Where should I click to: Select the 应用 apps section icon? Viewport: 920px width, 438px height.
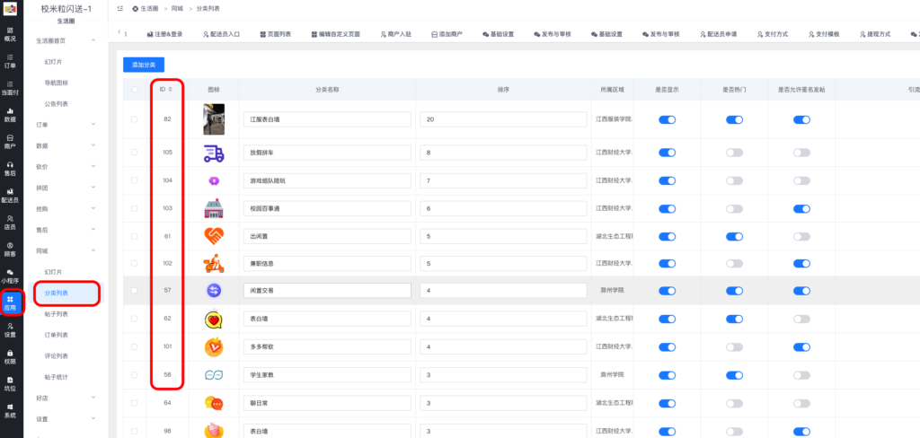tap(10, 303)
